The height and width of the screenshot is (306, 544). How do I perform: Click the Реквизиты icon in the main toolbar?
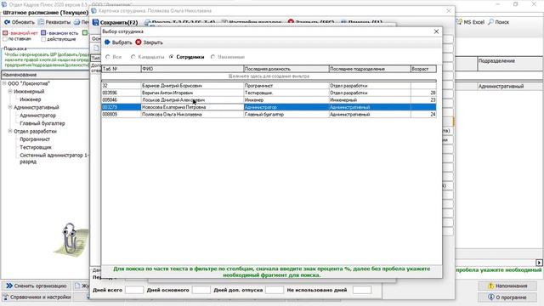tap(41, 22)
